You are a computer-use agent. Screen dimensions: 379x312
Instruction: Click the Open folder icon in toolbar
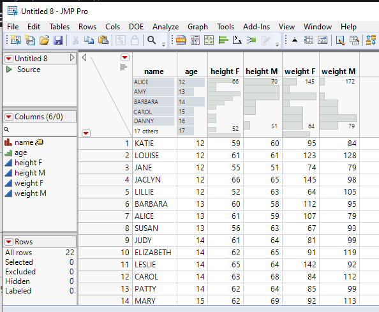[x=44, y=40]
